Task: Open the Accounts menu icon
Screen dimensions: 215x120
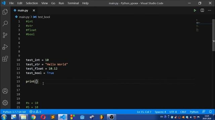Action: 5,91
